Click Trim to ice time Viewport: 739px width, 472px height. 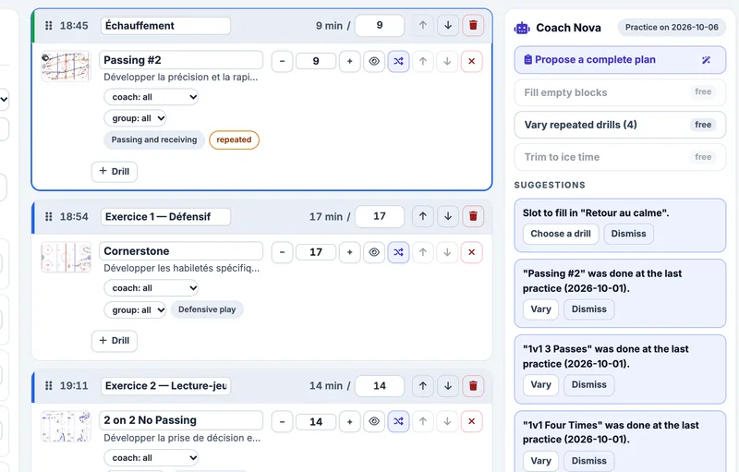click(x=620, y=157)
